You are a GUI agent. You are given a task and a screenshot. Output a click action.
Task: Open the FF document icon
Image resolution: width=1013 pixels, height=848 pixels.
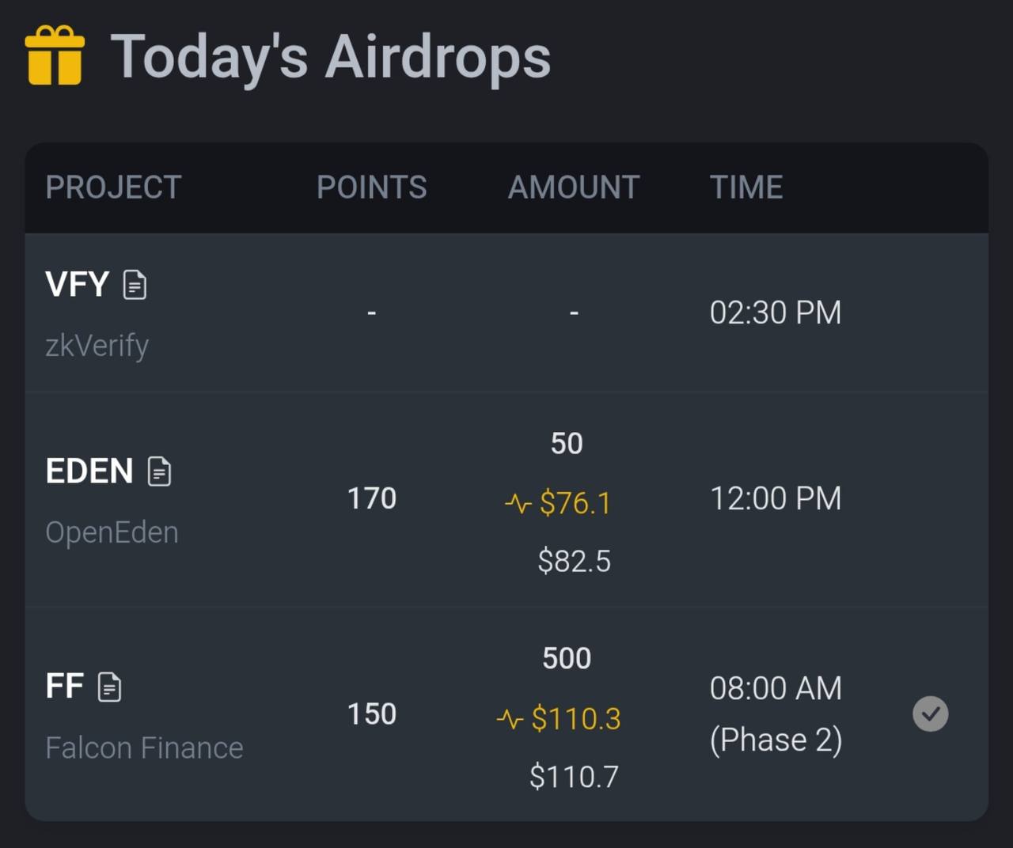pos(109,687)
